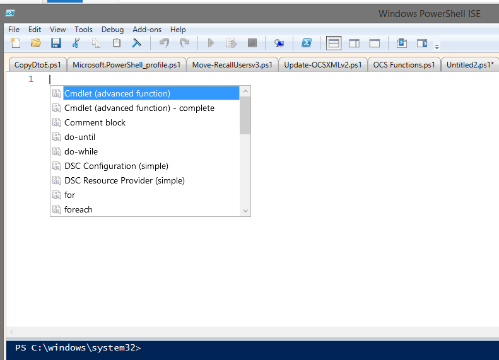Run the script with the green play icon
This screenshot has height=360, width=499.
coord(211,43)
